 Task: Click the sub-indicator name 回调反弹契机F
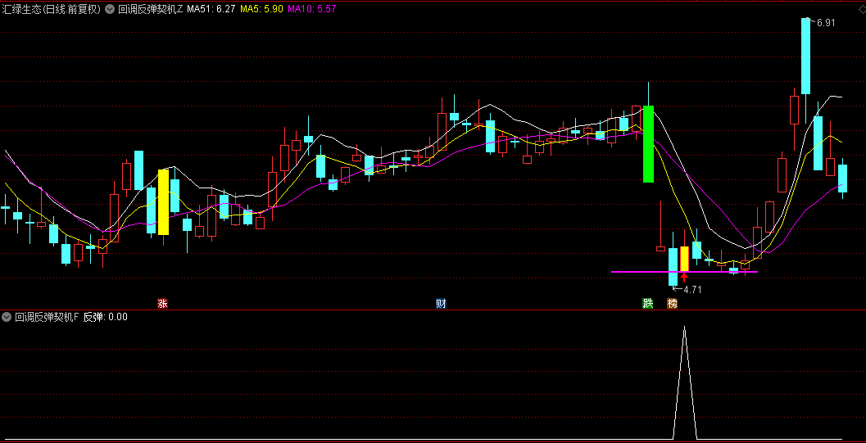click(x=48, y=317)
